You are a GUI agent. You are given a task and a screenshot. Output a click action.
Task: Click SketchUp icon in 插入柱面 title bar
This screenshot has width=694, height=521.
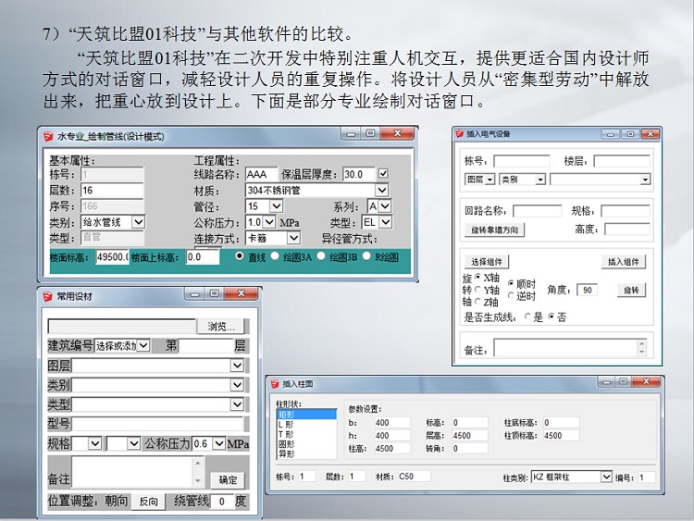point(275,384)
